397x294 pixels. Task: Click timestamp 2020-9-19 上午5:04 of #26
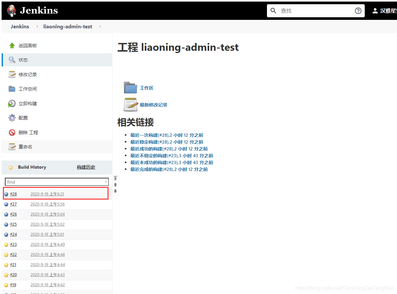click(x=48, y=214)
